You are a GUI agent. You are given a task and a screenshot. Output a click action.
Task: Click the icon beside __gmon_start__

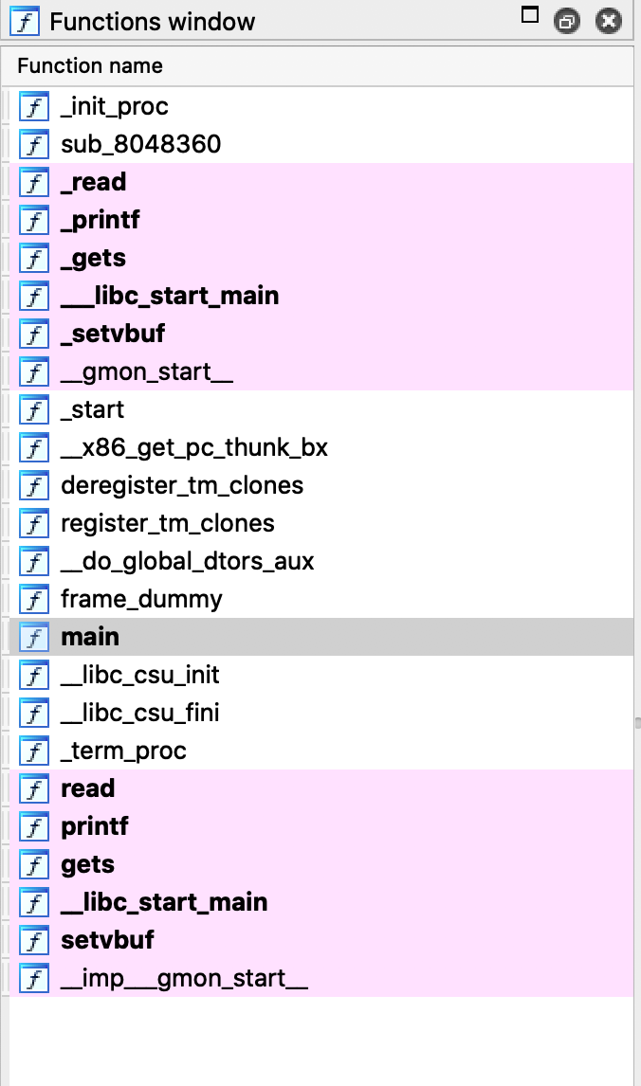click(x=34, y=371)
